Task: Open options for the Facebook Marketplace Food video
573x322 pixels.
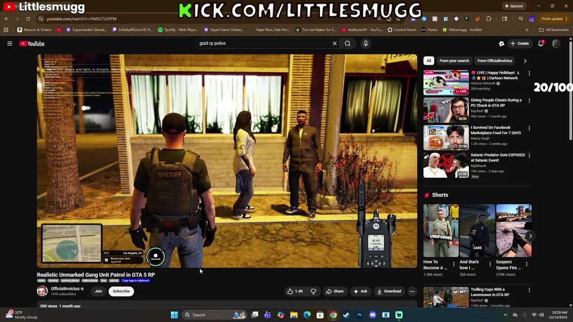Action: (x=529, y=128)
